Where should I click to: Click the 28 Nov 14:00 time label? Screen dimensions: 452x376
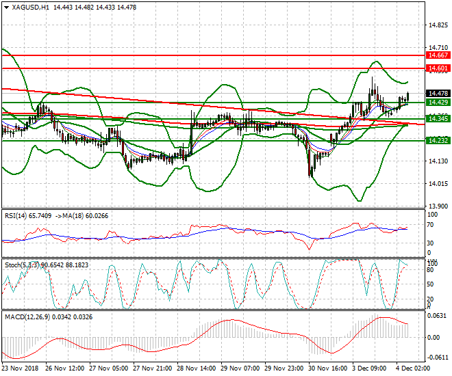click(197, 368)
